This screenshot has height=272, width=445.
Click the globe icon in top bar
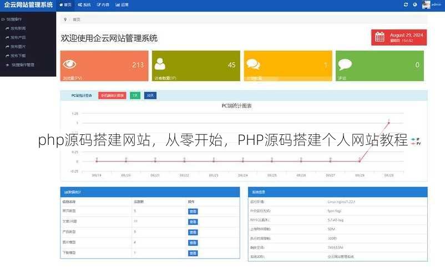click(x=415, y=4)
